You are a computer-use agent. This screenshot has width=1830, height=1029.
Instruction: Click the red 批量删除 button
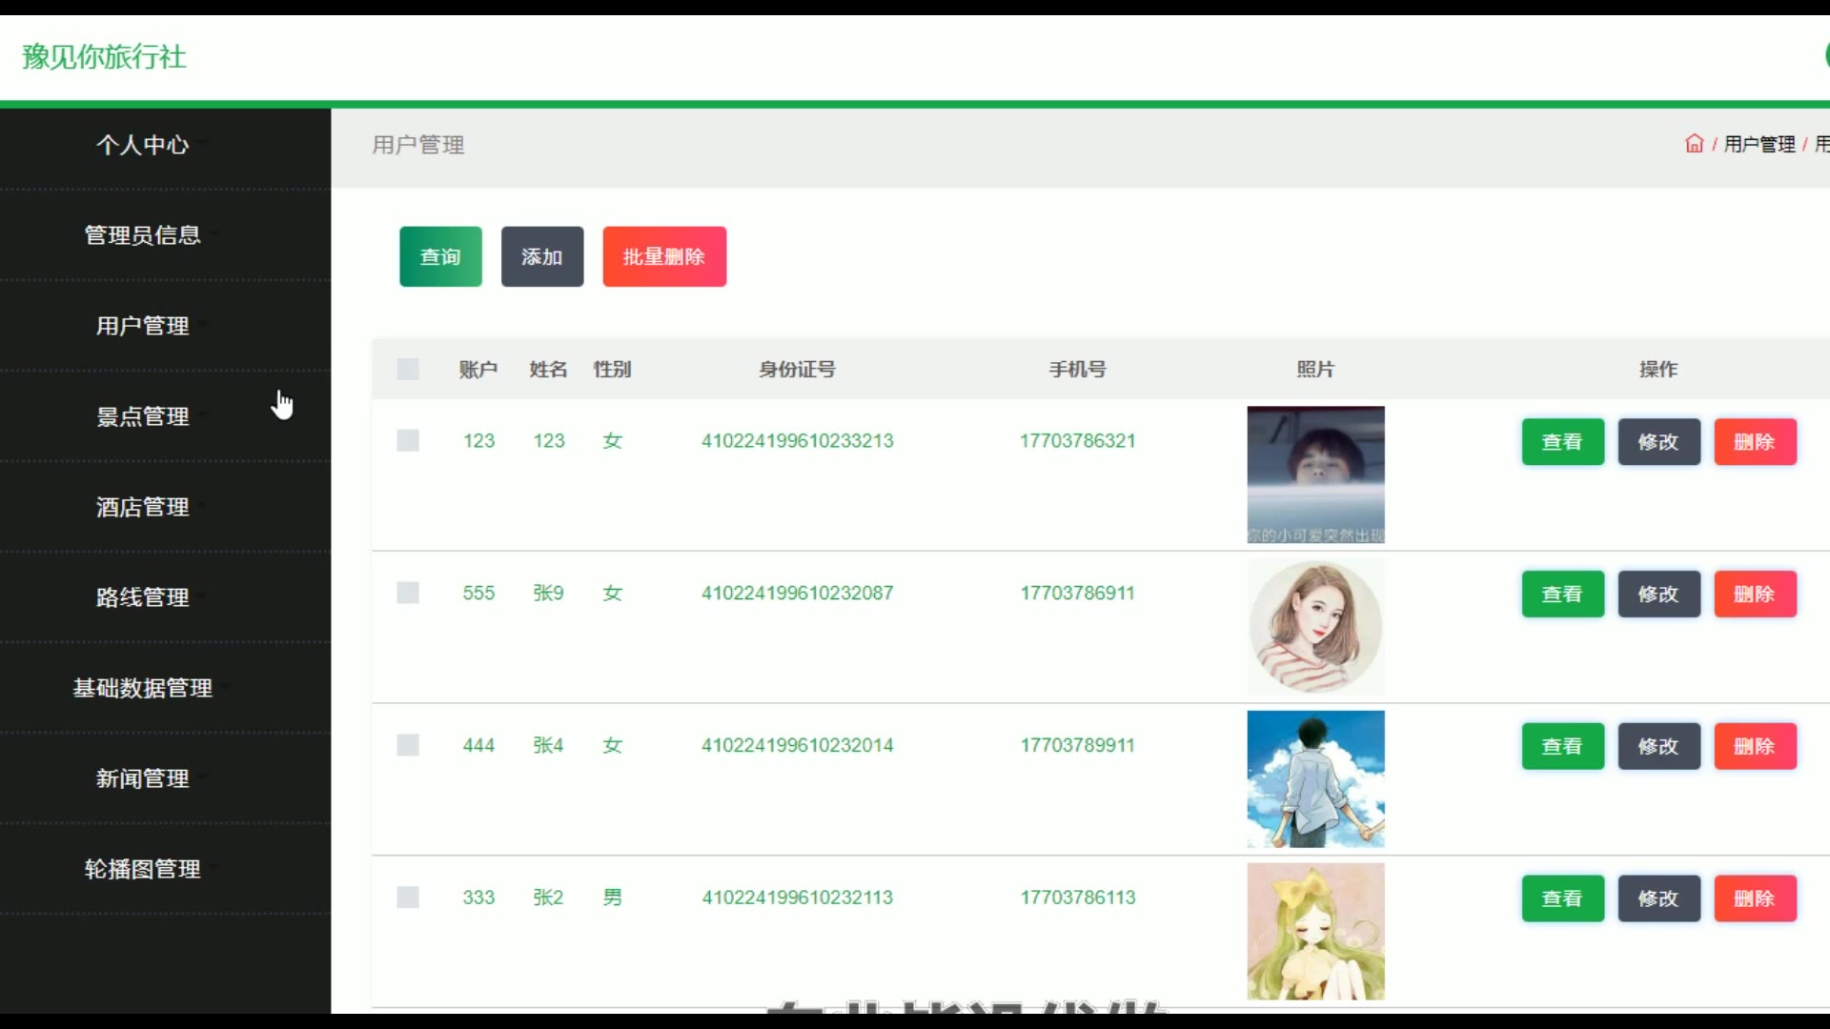[x=664, y=256]
